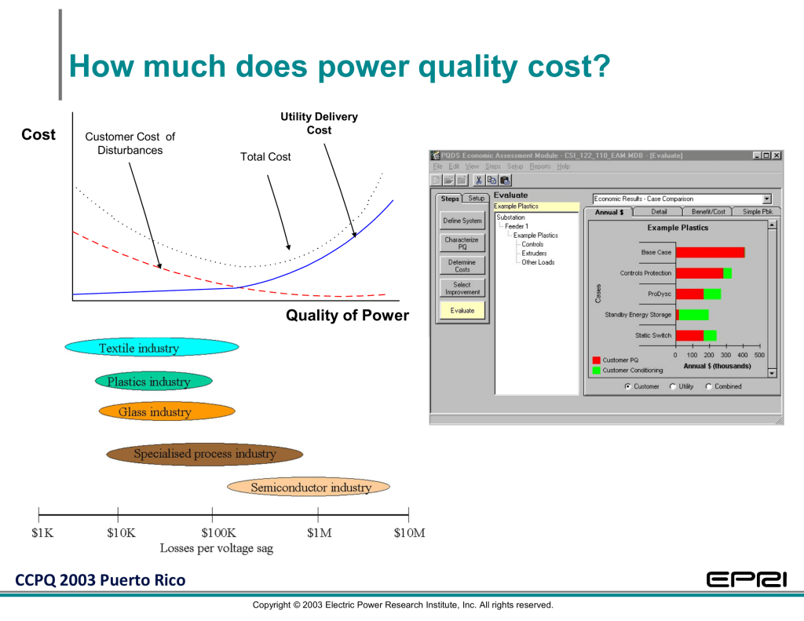The image size is (804, 621).
Task: Select Feeder 1 in the tree
Action: 516,226
